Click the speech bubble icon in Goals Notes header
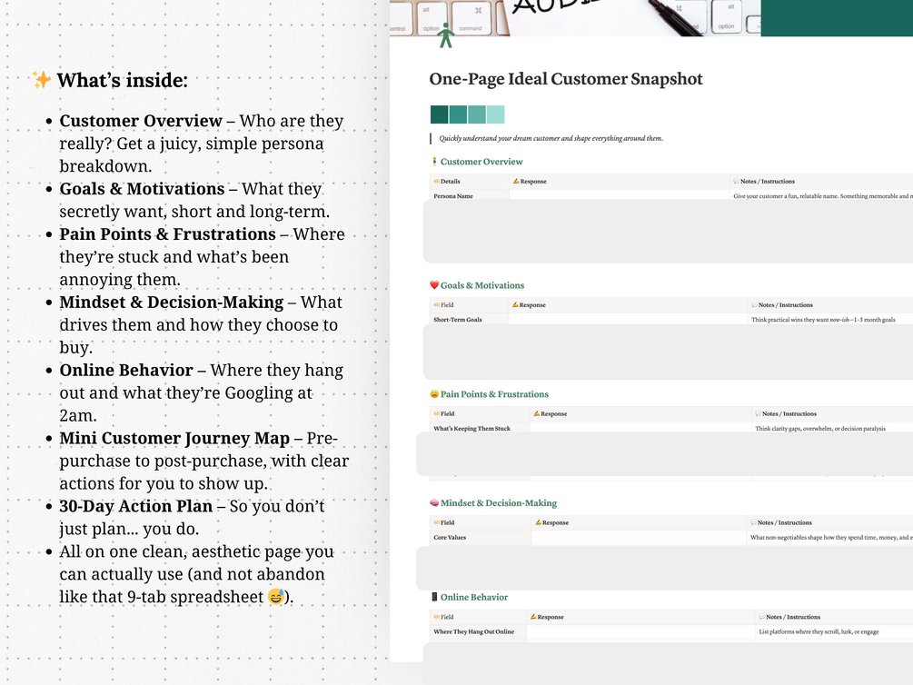 [x=755, y=304]
